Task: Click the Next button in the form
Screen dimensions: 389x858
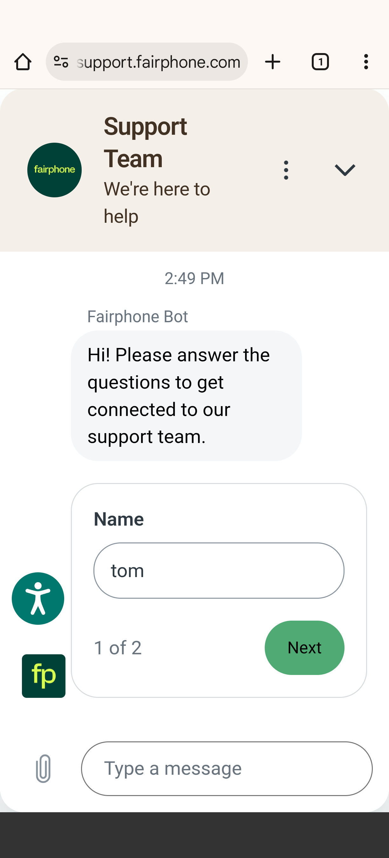Action: click(x=304, y=648)
